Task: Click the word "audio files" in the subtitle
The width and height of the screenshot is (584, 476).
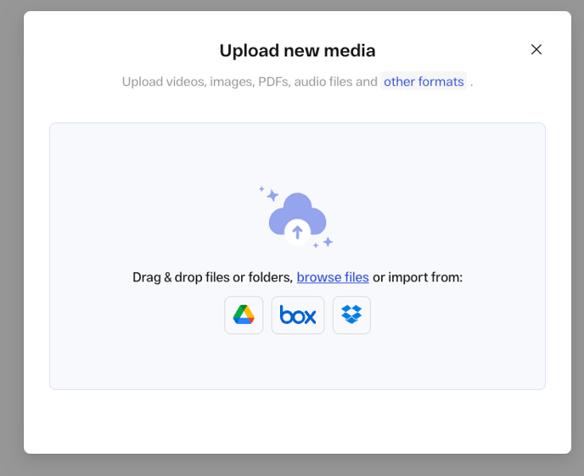Action: click(320, 82)
